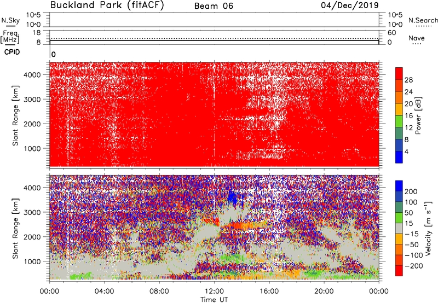Click the 'Freq. [MHz]' axis label
This screenshot has height=303, width=438.
coord(10,37)
